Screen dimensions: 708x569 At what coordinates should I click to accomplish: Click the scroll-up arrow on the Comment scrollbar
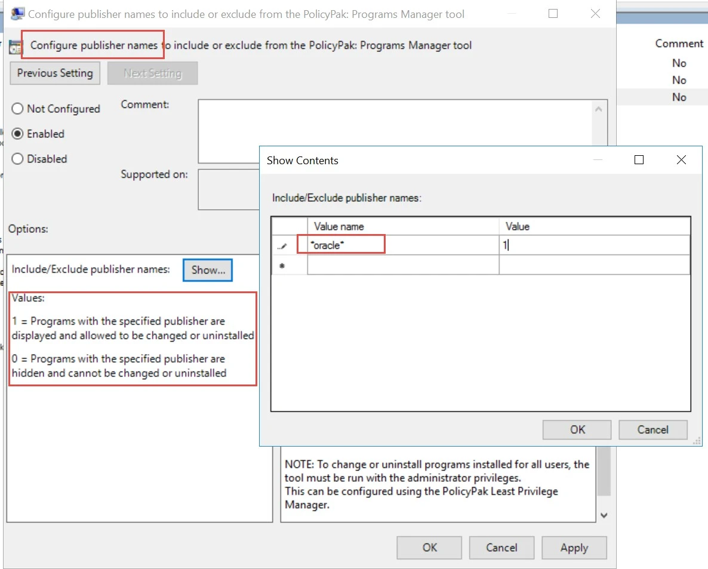tap(600, 108)
